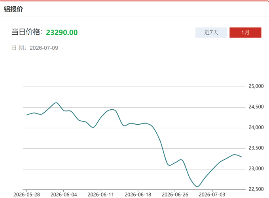Screen dimensions: 269x198
Task: Select the 2026-06-26 x-axis label
Action: pyautogui.click(x=175, y=194)
